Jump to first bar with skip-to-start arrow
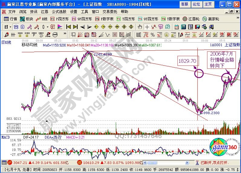This screenshot has width=241, height=173. tap(68, 27)
